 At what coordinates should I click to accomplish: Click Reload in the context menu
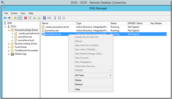(93, 41)
